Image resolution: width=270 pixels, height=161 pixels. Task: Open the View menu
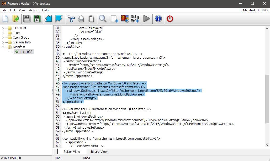[x=22, y=10]
